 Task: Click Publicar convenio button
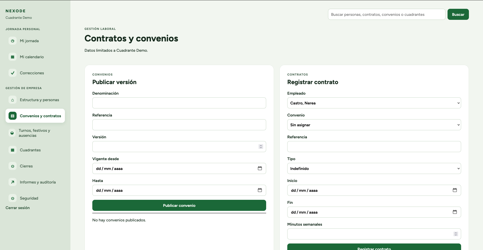coord(179,205)
